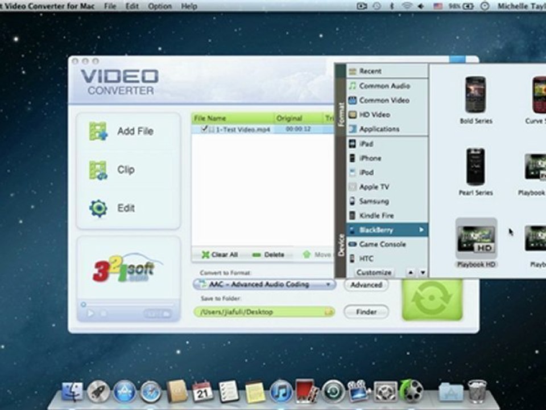Select iPad in the device list

[387, 143]
